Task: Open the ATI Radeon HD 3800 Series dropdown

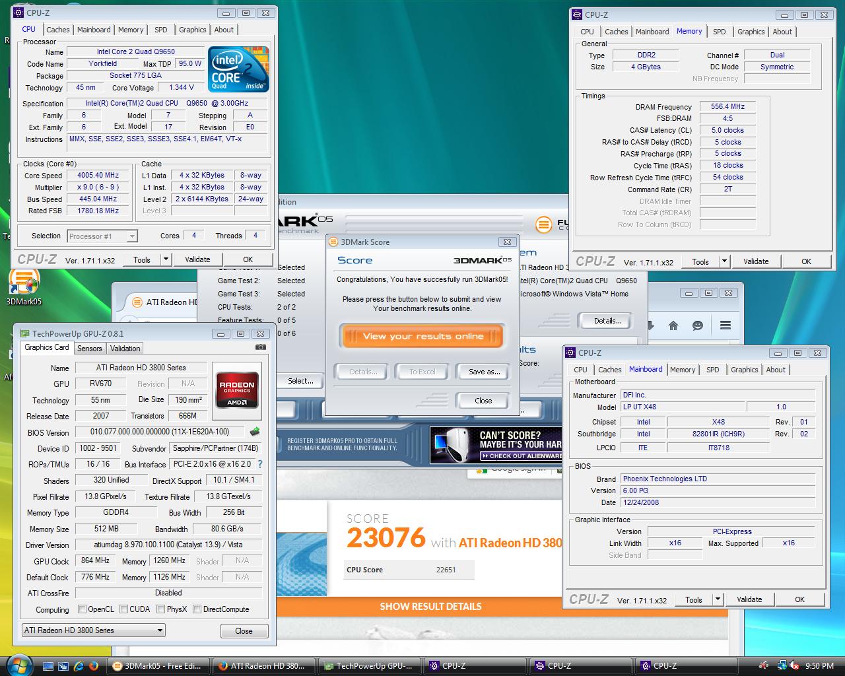Action: tap(93, 630)
